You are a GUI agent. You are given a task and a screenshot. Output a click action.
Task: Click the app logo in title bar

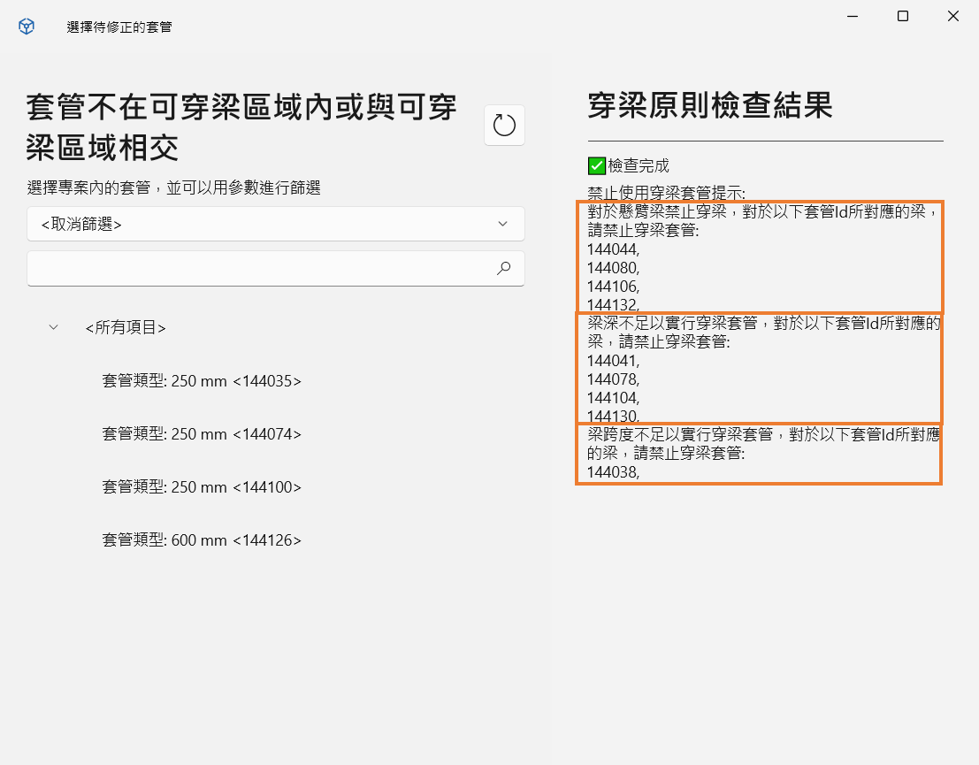pos(27,27)
